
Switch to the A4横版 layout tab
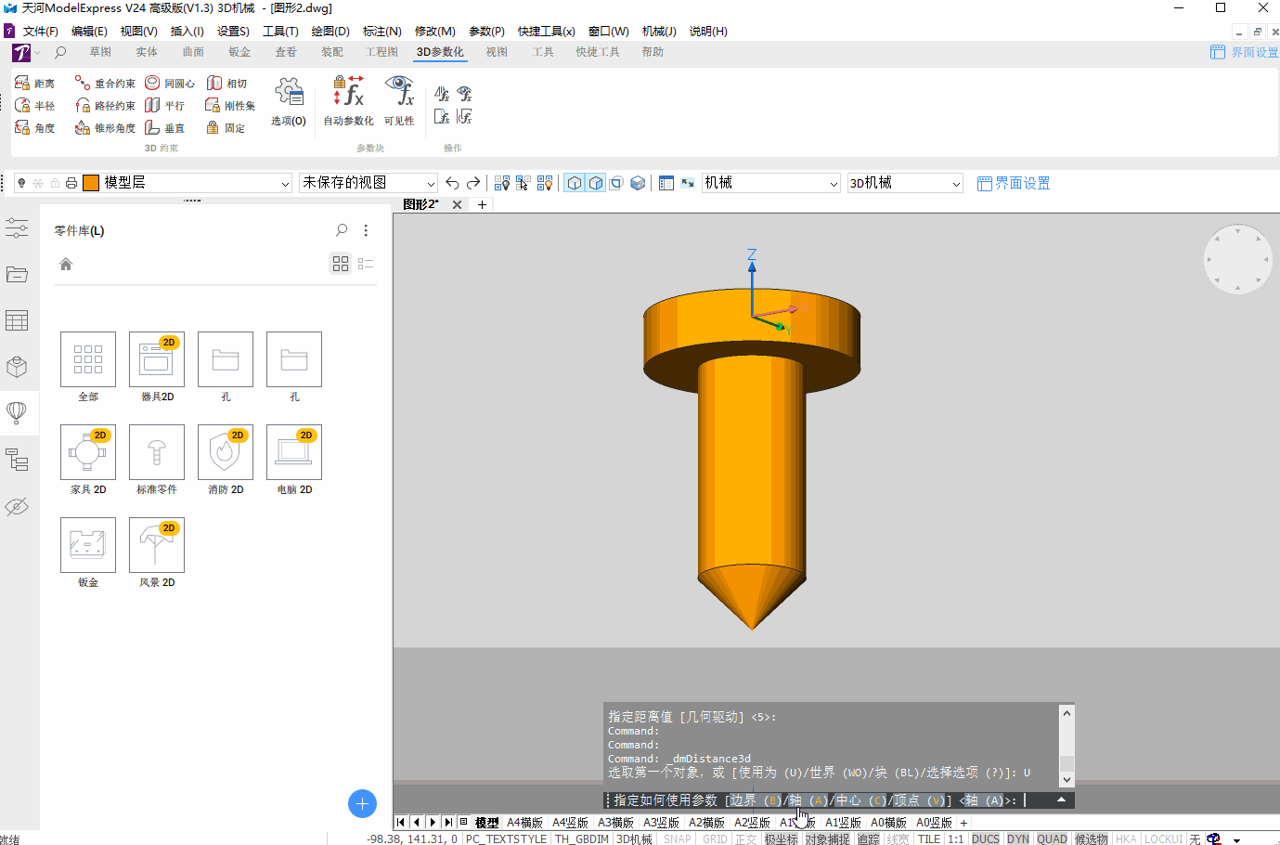point(524,823)
